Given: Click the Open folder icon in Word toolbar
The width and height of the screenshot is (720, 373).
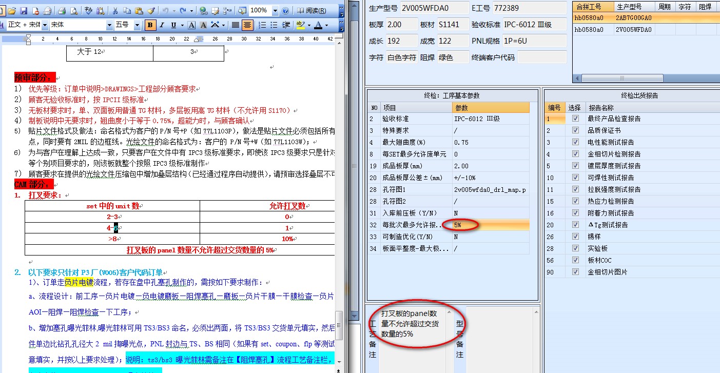Looking at the screenshot, I should pyautogui.click(x=11, y=10).
